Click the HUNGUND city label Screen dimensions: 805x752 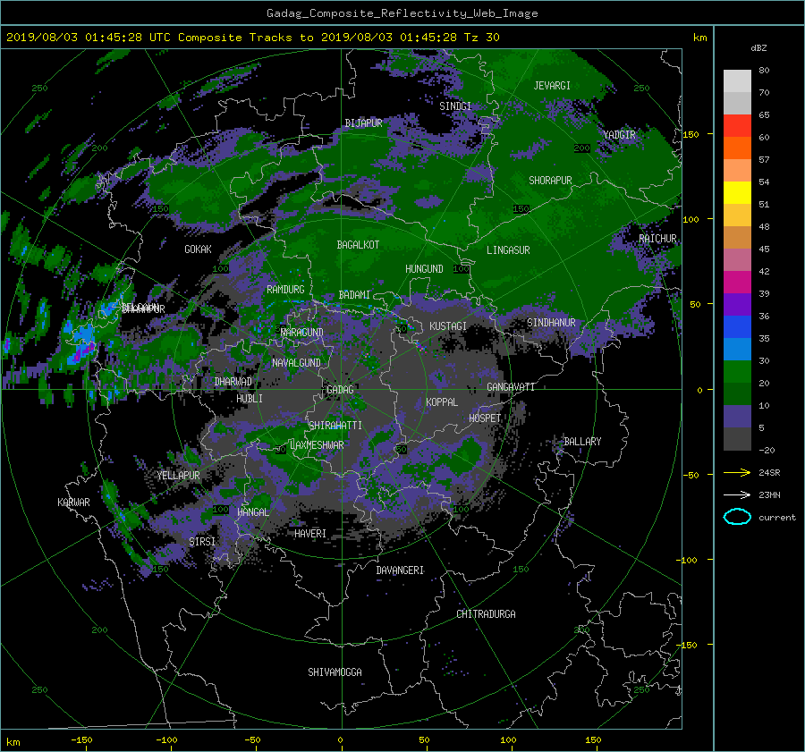click(424, 269)
